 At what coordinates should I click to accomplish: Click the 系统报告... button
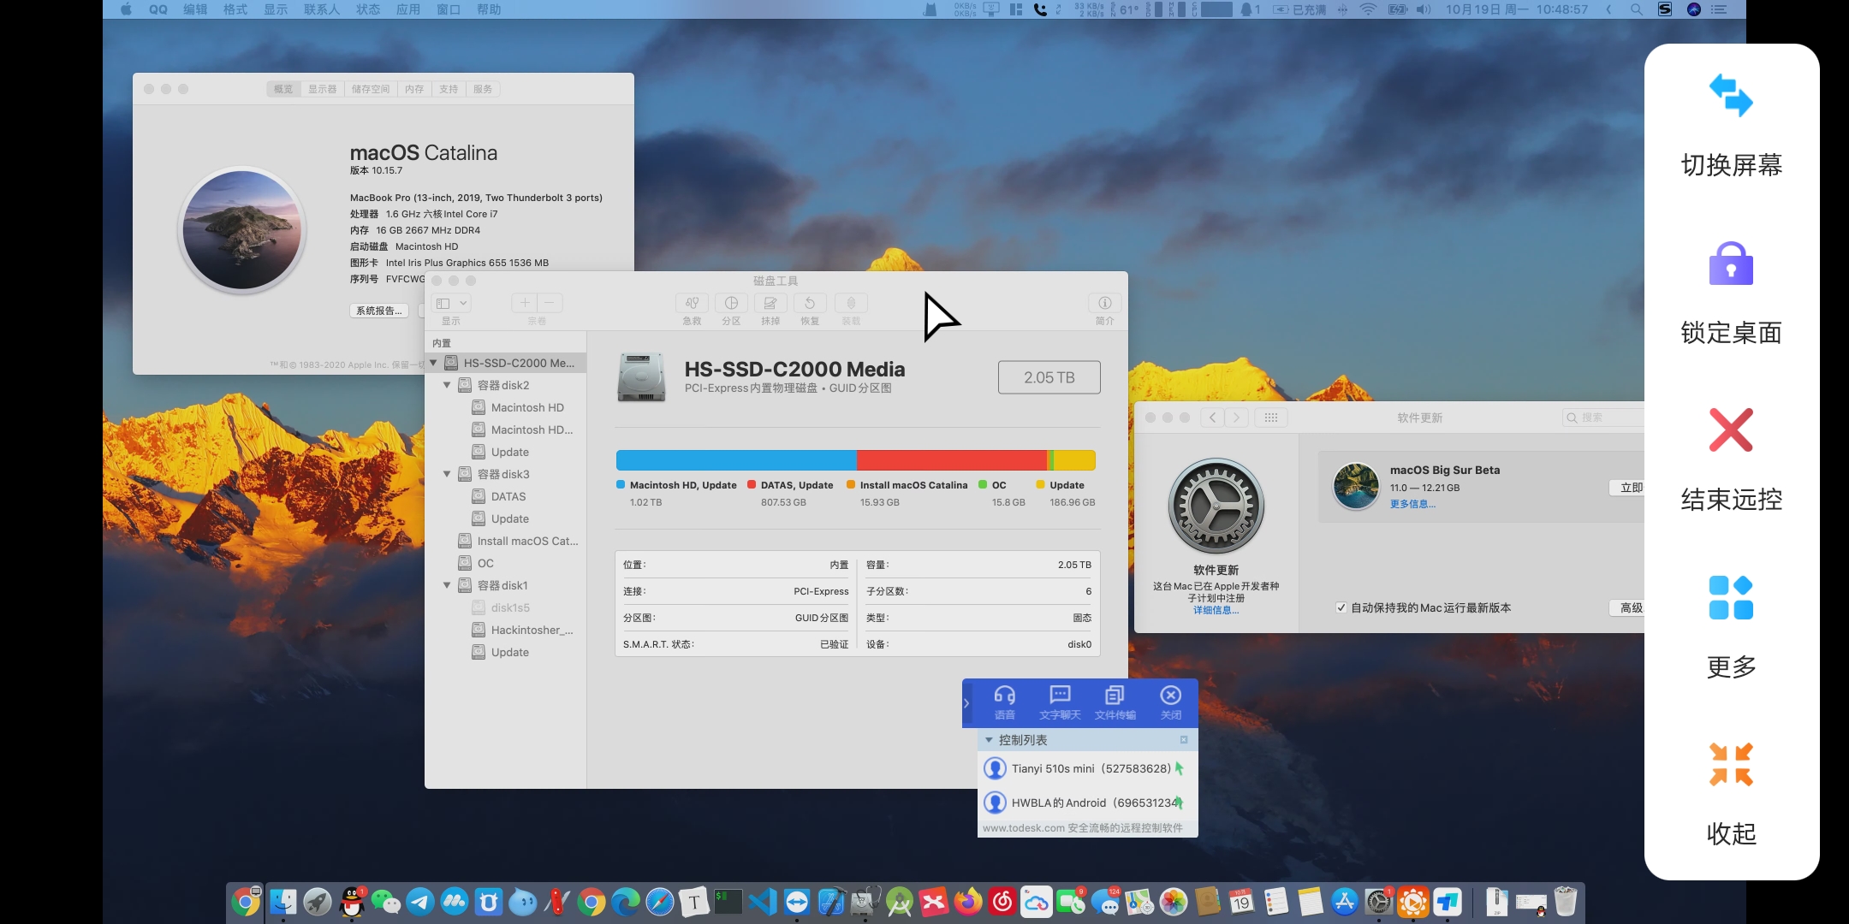379,311
